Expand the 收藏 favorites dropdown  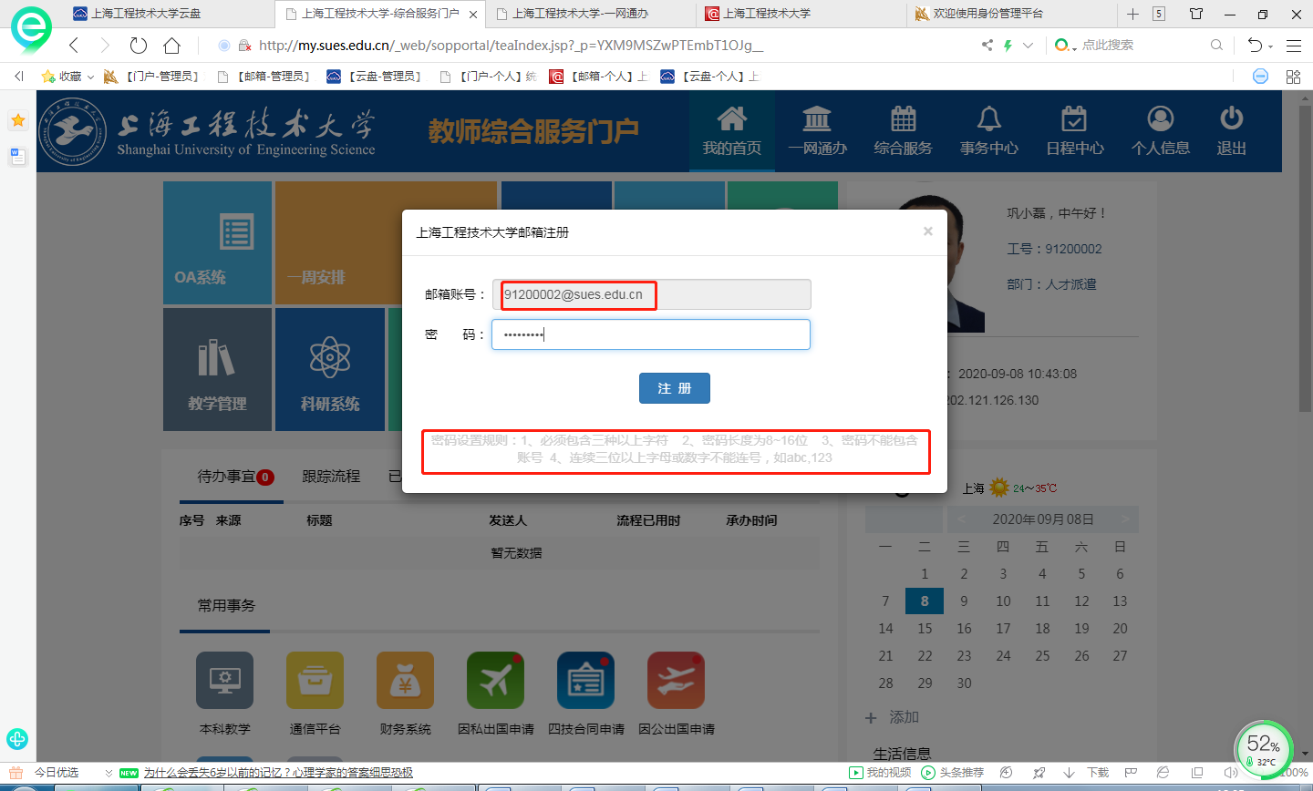pyautogui.click(x=90, y=77)
